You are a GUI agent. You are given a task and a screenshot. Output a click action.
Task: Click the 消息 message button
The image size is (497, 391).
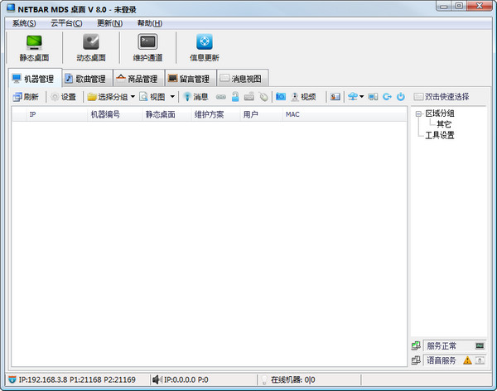[195, 97]
